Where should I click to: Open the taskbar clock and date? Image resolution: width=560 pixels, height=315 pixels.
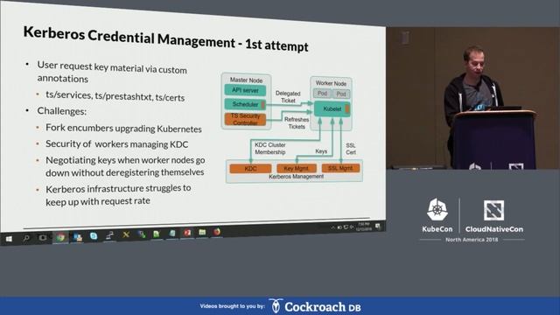point(364,227)
